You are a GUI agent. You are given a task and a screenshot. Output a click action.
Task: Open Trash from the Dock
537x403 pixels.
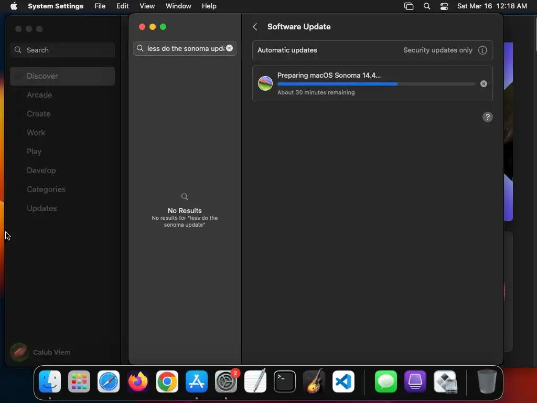pos(487,381)
